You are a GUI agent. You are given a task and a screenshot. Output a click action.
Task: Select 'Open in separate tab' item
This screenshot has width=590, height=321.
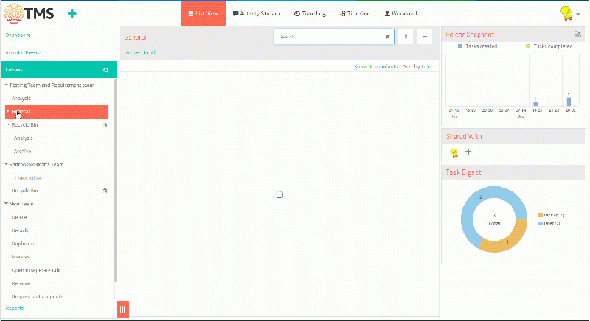point(35,270)
